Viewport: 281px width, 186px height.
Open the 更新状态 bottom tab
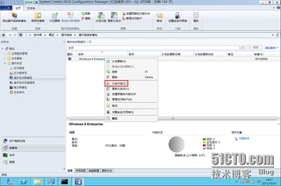coord(107,171)
